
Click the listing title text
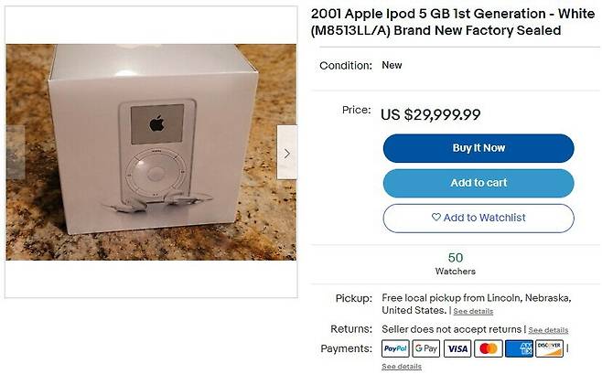(453, 22)
